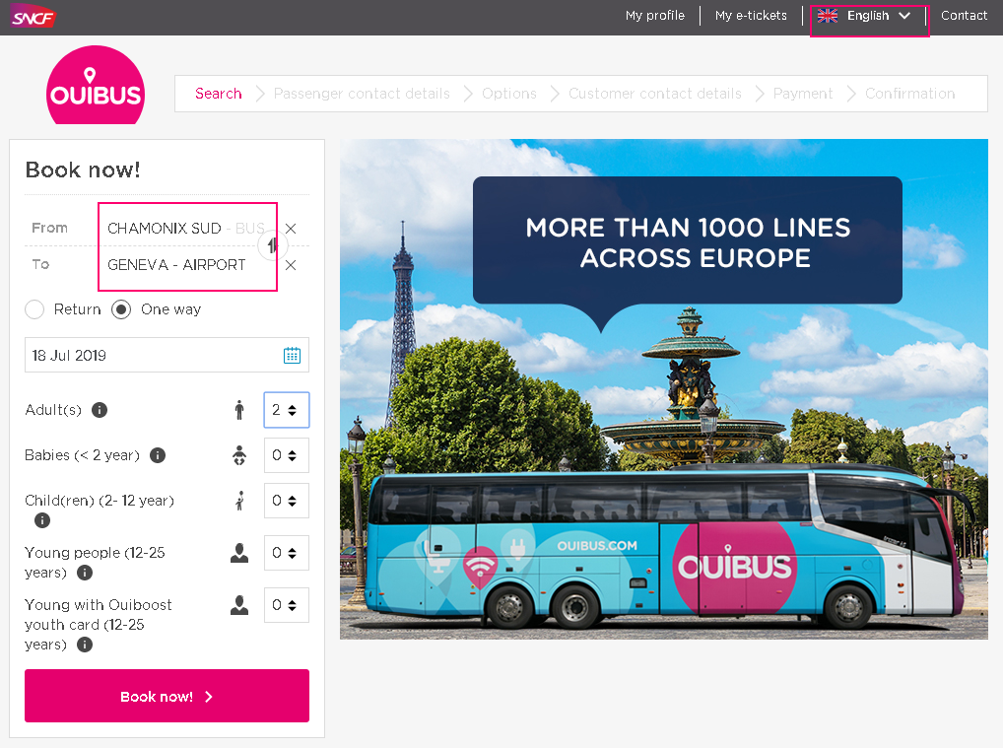The height and width of the screenshot is (748, 1003).
Task: Click the walking child icon
Action: point(239,501)
